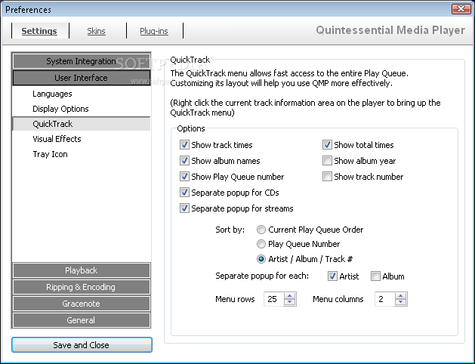This screenshot has height=364, width=475.
Task: Select Visual Effects in the sidebar
Action: 82,139
